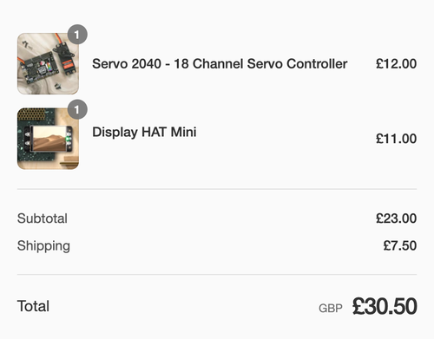Select the £11.00 item price
Screen dimensions: 434x339
[396, 139]
